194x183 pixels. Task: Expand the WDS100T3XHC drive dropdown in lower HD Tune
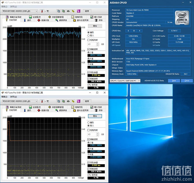[36, 101]
